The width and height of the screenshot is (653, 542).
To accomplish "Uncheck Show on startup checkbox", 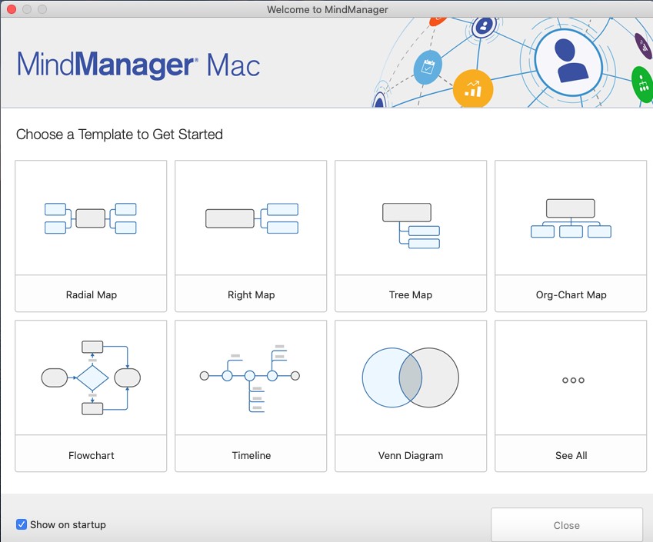I will 22,524.
